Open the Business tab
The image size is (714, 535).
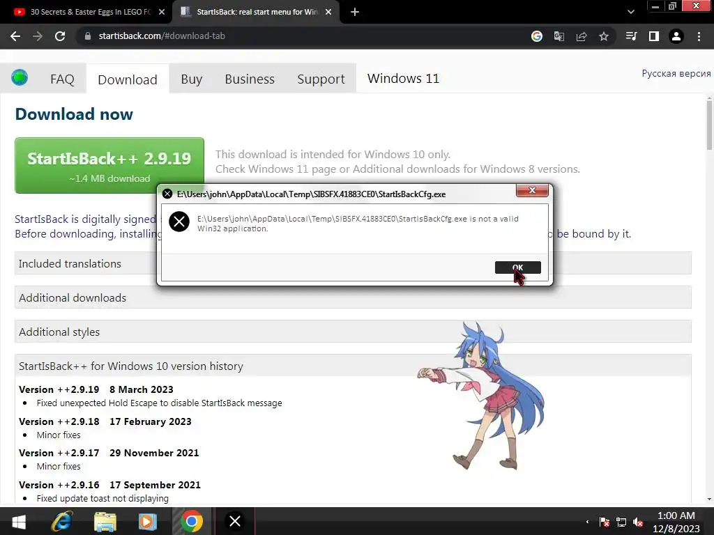[250, 79]
